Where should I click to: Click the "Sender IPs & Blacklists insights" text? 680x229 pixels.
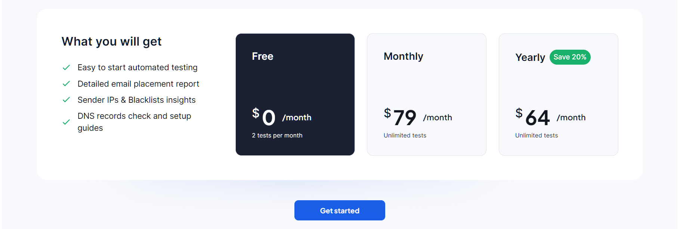coord(136,100)
